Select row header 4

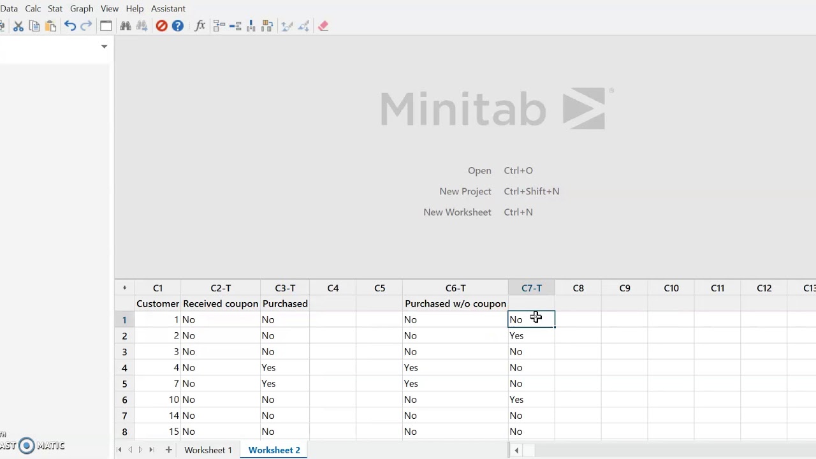pyautogui.click(x=124, y=368)
